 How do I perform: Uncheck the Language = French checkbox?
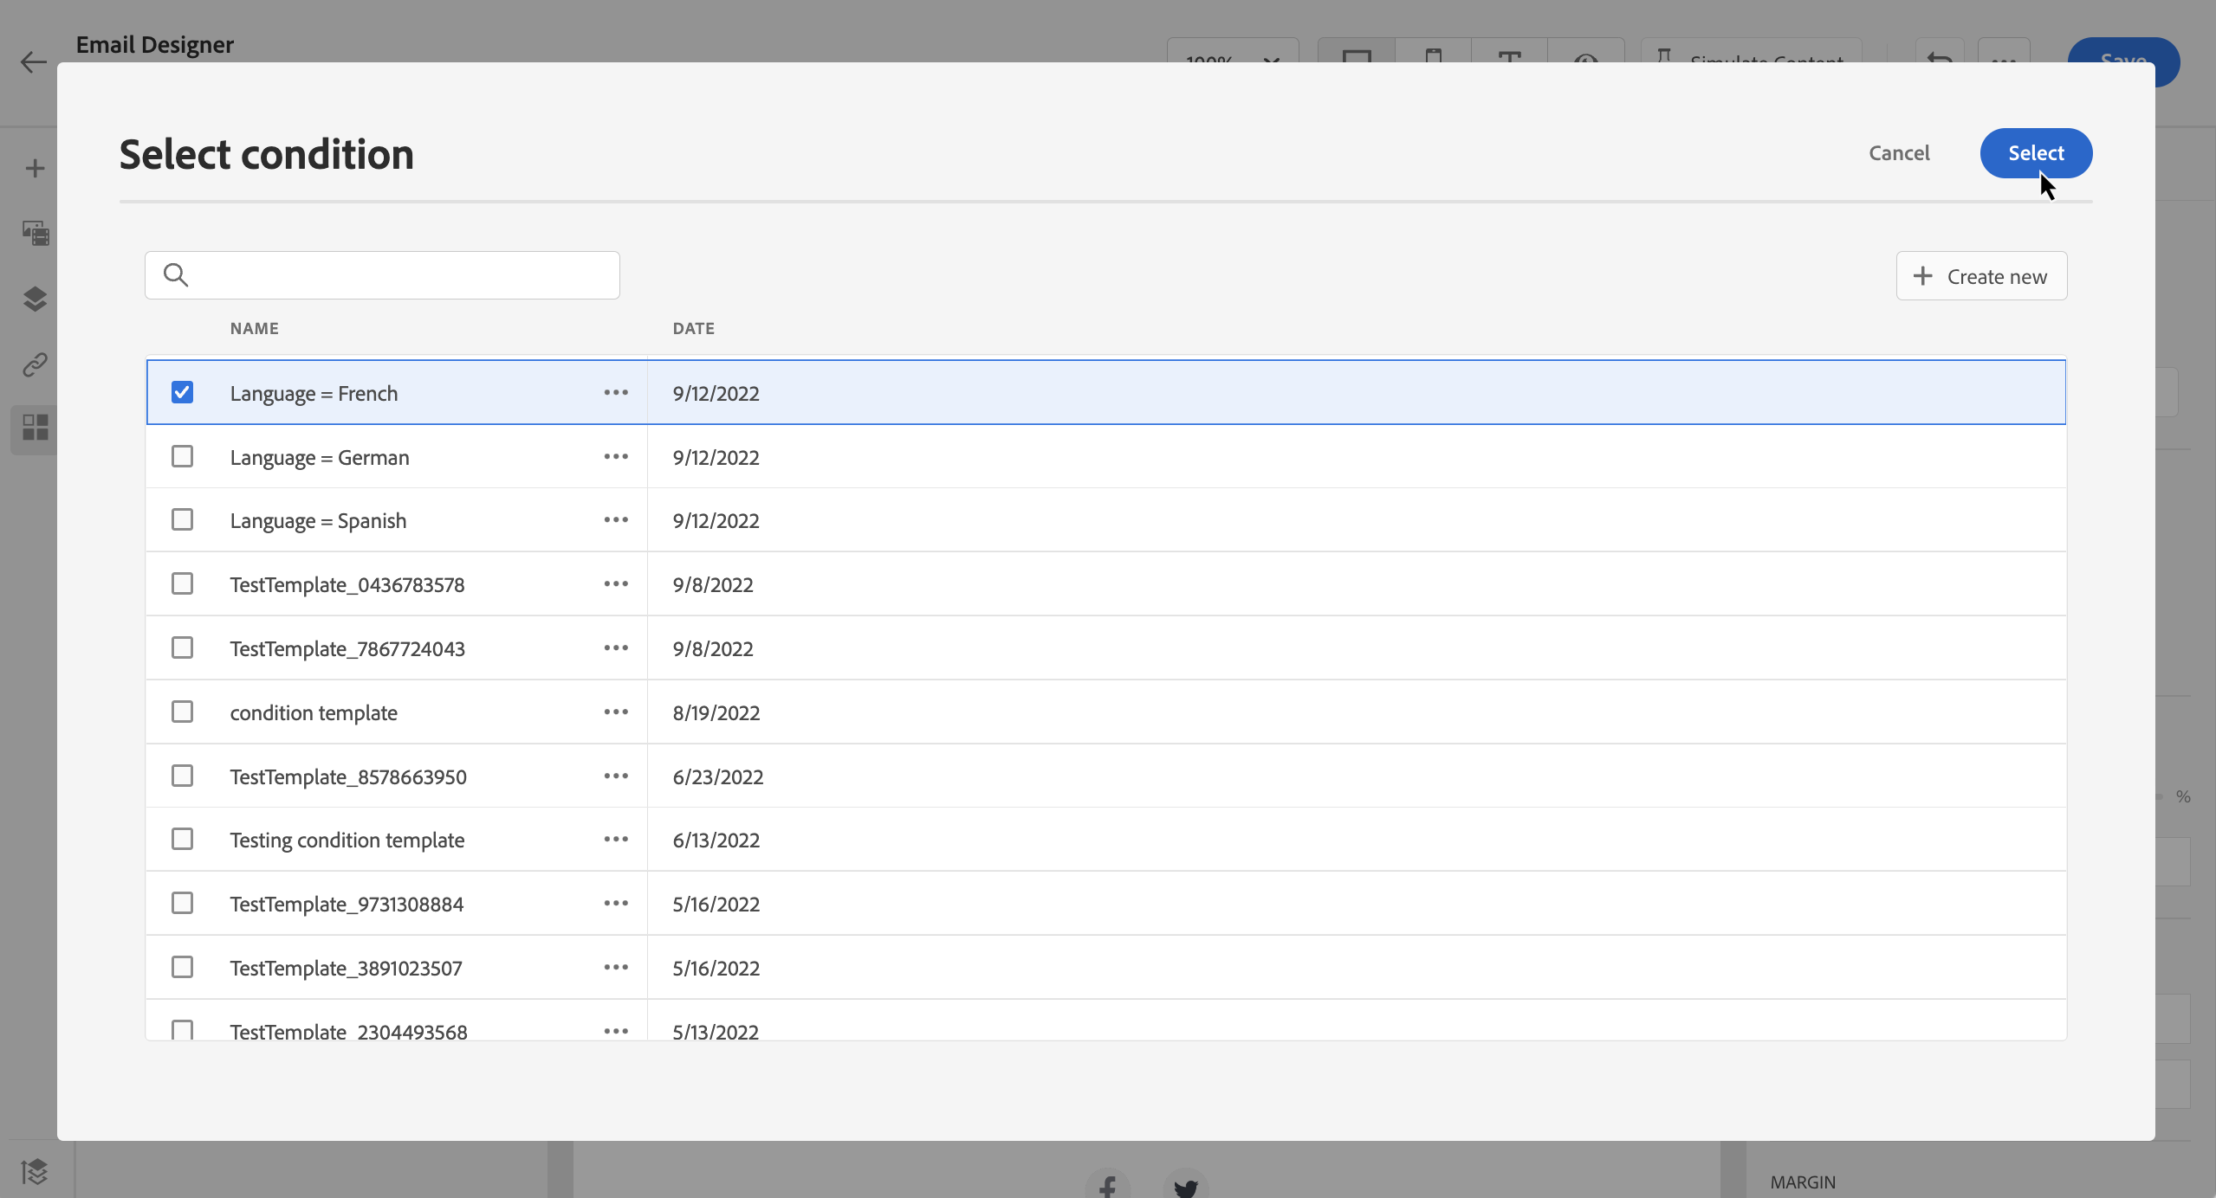(182, 392)
